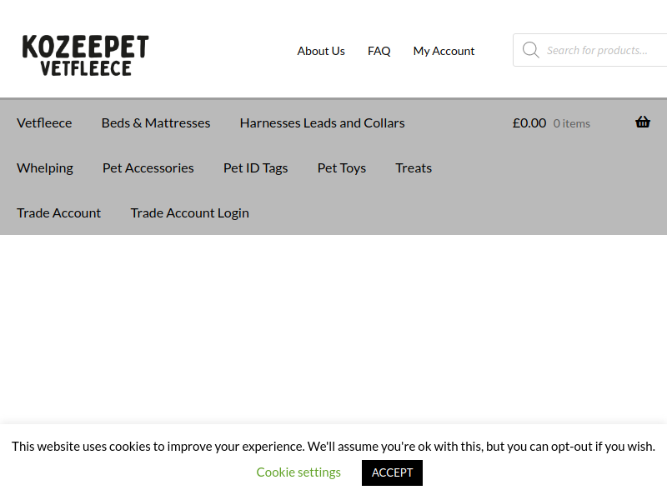This screenshot has width=667, height=500.
Task: Click the search magnifier icon
Action: click(530, 50)
